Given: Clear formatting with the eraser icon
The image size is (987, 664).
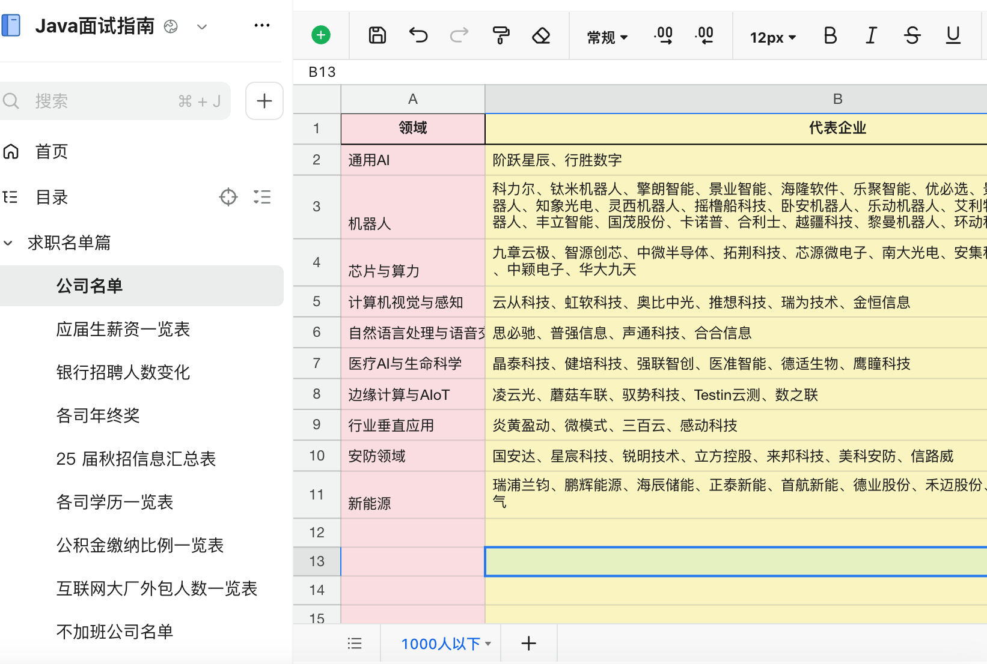Looking at the screenshot, I should (x=541, y=36).
